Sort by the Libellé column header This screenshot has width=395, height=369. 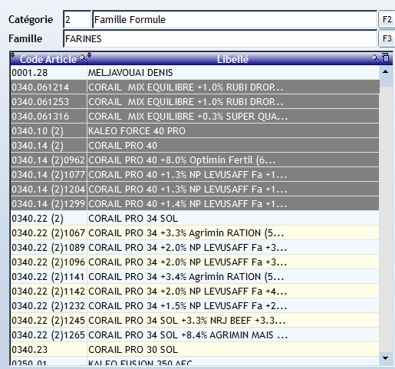(232, 59)
